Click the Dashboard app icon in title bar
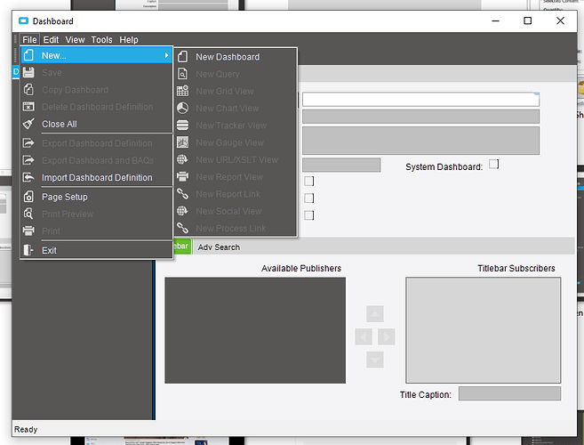 pyautogui.click(x=23, y=20)
